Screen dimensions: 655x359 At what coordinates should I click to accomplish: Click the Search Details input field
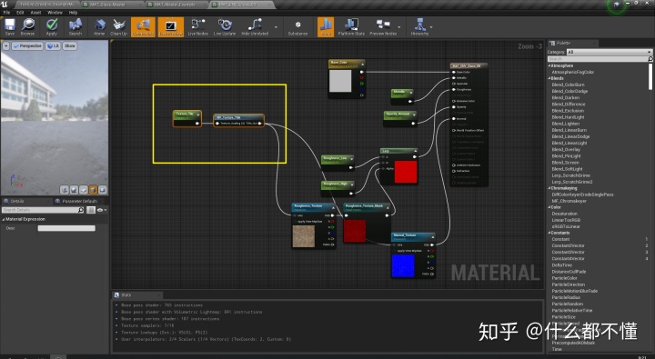[x=43, y=210]
